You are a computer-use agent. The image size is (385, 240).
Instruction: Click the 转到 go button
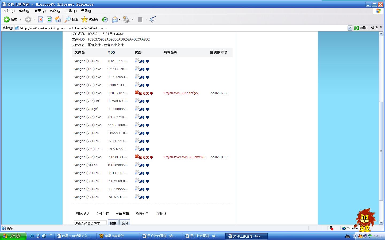point(360,28)
